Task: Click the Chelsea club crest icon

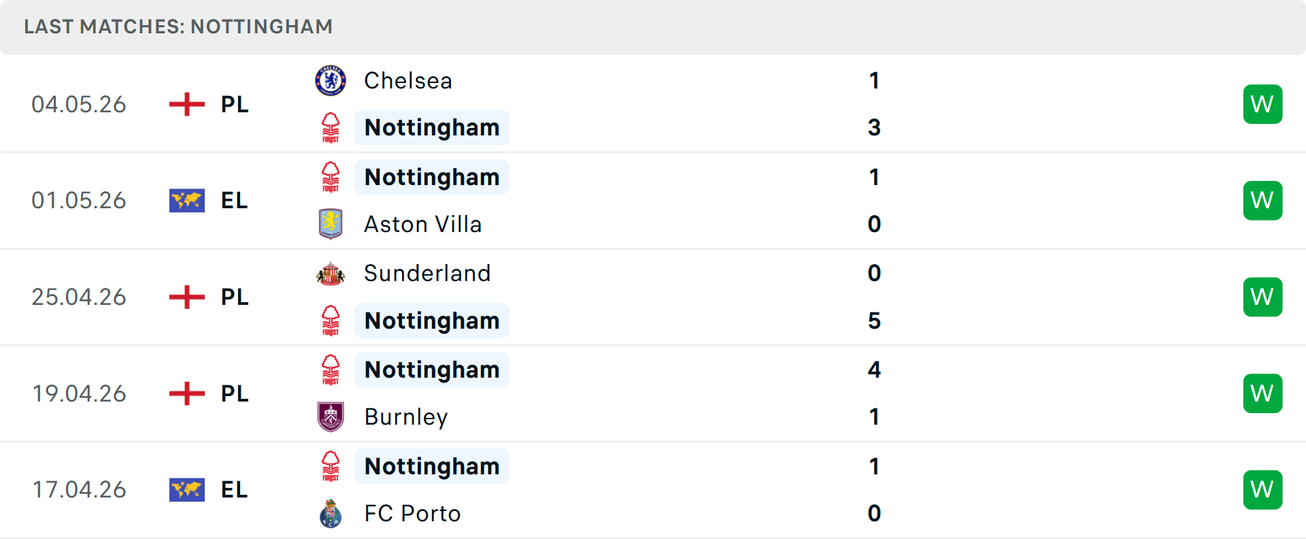Action: coord(331,80)
